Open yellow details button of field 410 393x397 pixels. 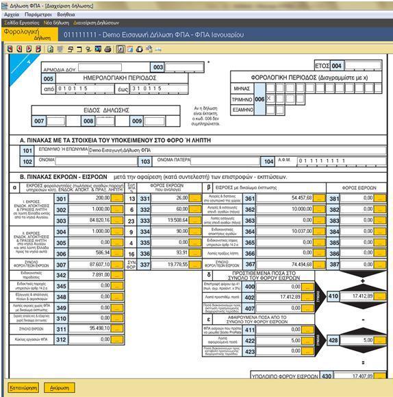click(x=380, y=296)
